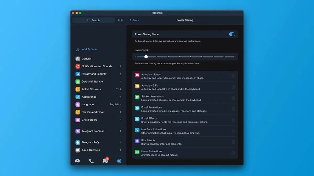Viewport: 314px width, 176px height.
Task: Click the Autoplay Videos camera icon
Action: [137, 75]
